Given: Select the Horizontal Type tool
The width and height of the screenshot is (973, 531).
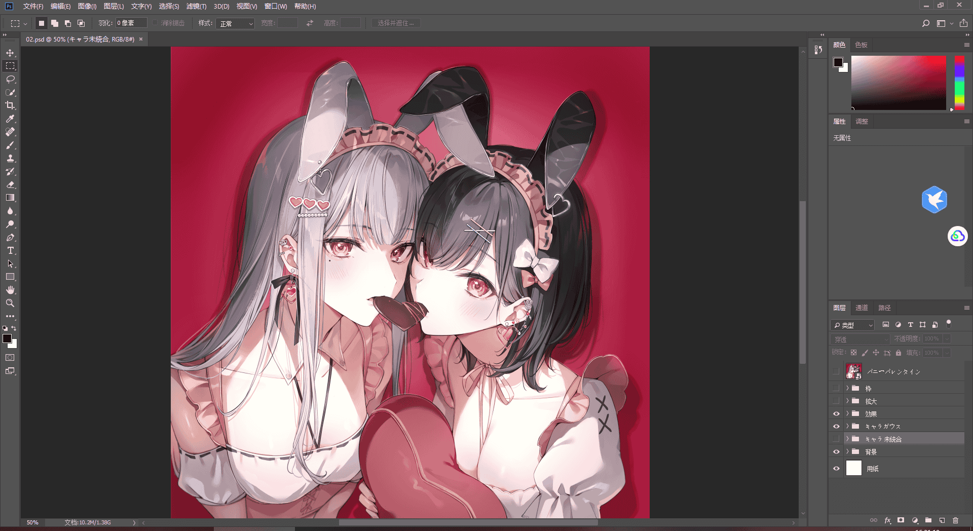Looking at the screenshot, I should point(10,250).
